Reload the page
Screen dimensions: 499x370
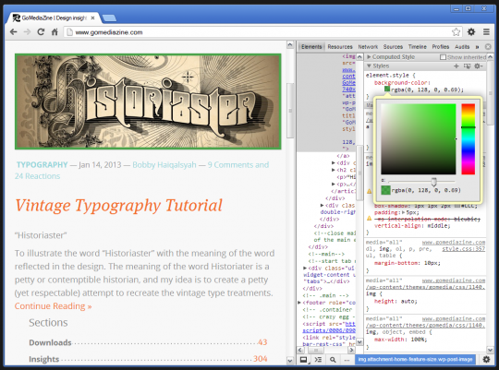pyautogui.click(x=41, y=32)
